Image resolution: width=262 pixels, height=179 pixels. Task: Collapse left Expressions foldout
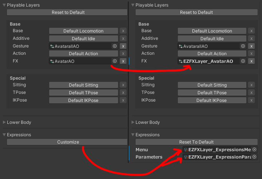(4, 135)
